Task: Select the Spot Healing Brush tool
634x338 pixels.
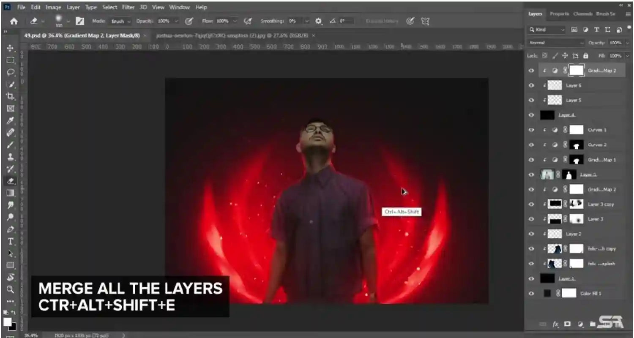Action: pyautogui.click(x=10, y=133)
